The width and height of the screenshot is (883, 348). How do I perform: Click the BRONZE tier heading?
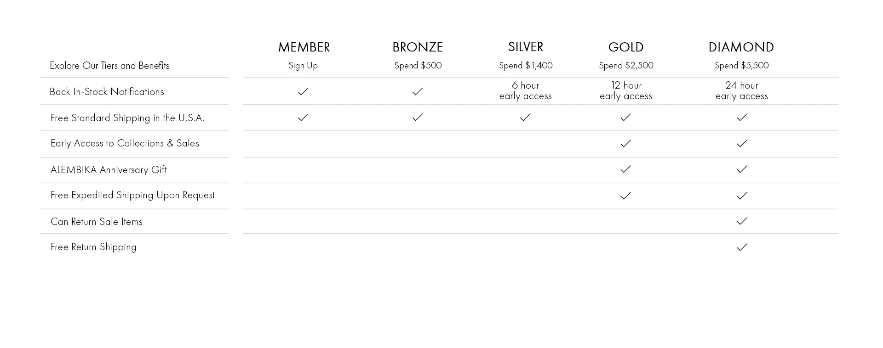(x=418, y=47)
